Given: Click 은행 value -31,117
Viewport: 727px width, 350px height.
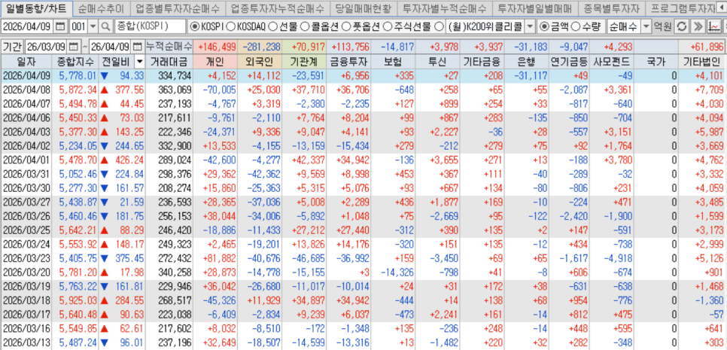Looking at the screenshot, I should coord(530,75).
